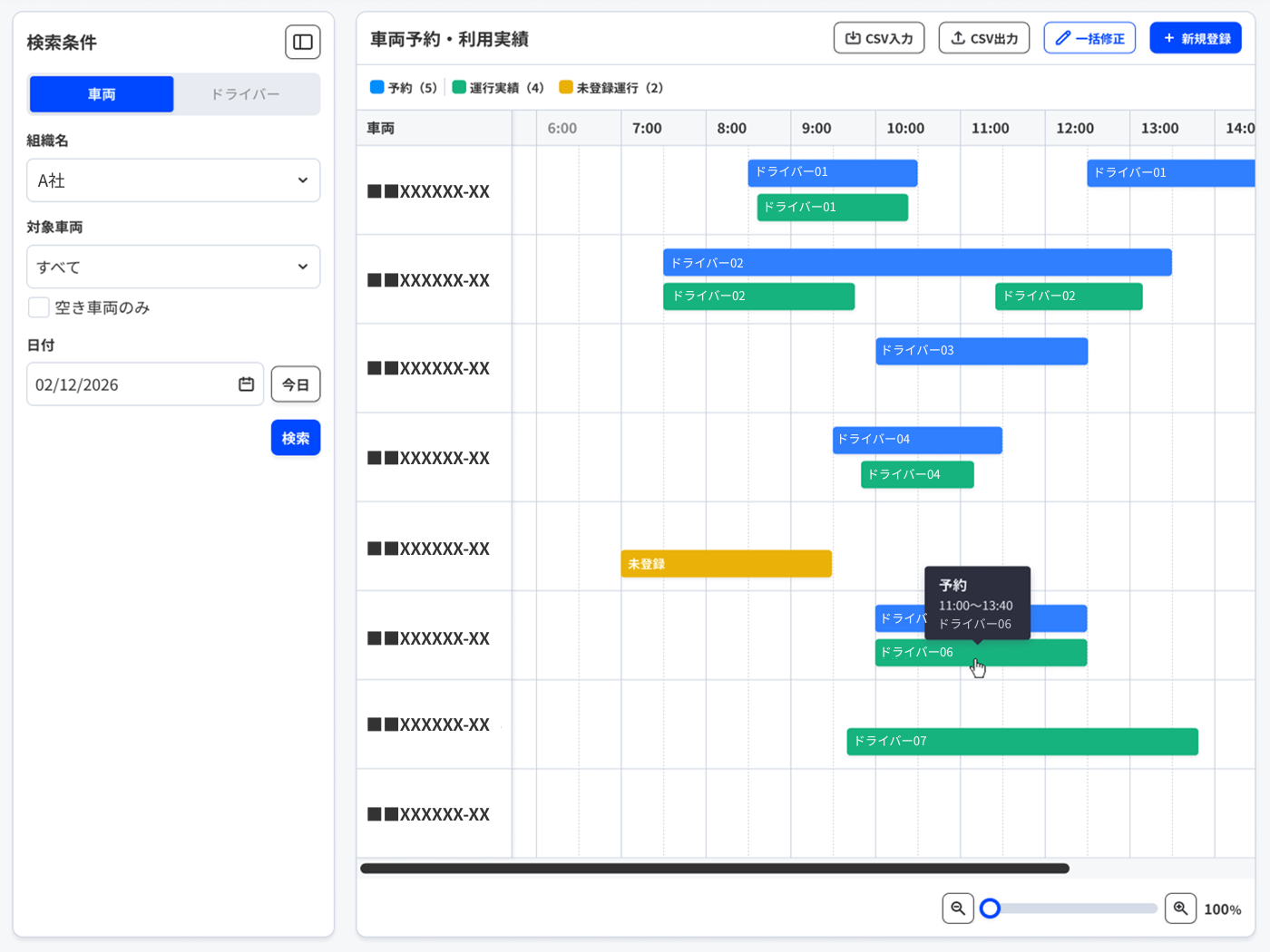Image resolution: width=1270 pixels, height=952 pixels.
Task: Click the zoom in magnifier icon
Action: [1180, 908]
